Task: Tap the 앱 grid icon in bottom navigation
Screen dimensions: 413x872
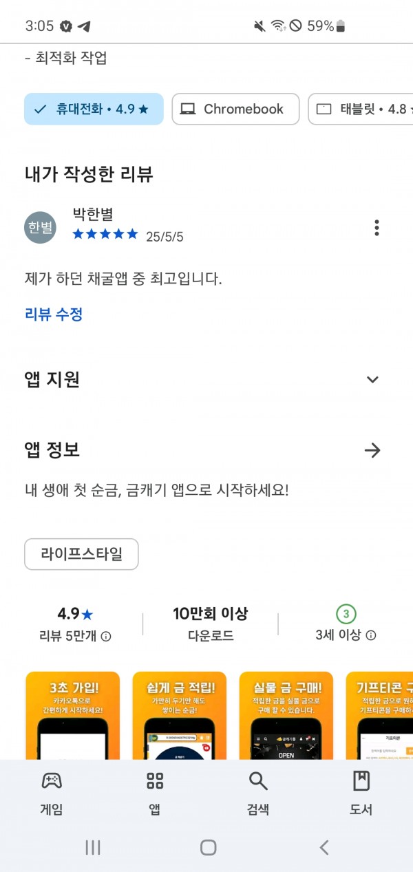Action: point(155,780)
